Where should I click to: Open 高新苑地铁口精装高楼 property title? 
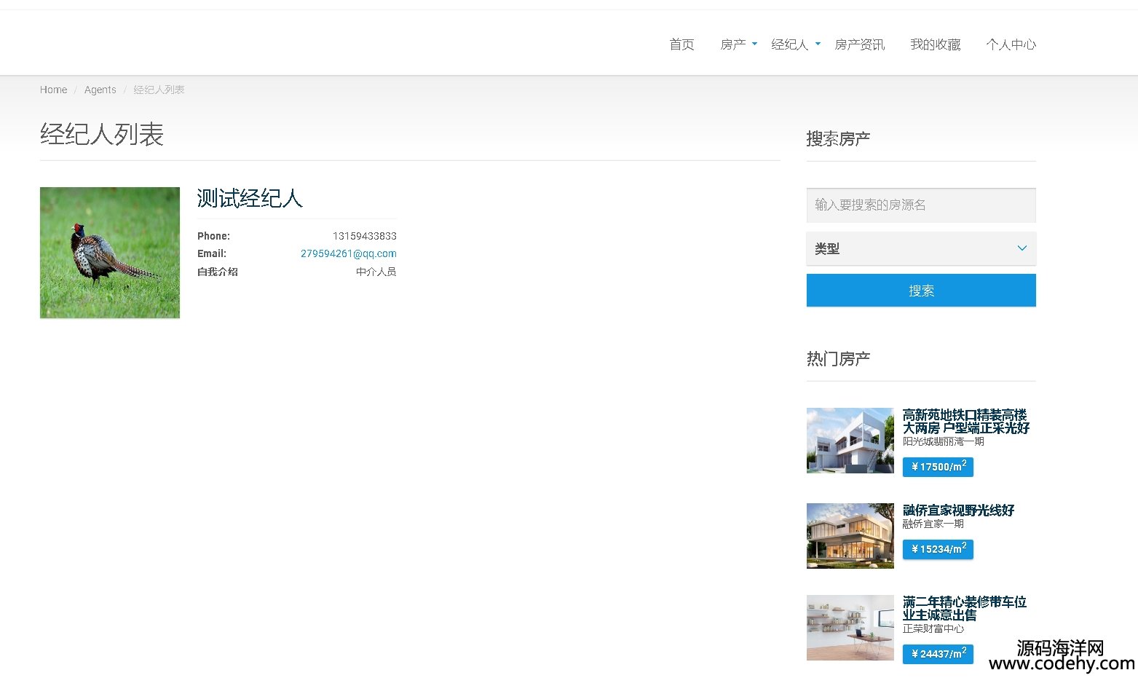(965, 422)
